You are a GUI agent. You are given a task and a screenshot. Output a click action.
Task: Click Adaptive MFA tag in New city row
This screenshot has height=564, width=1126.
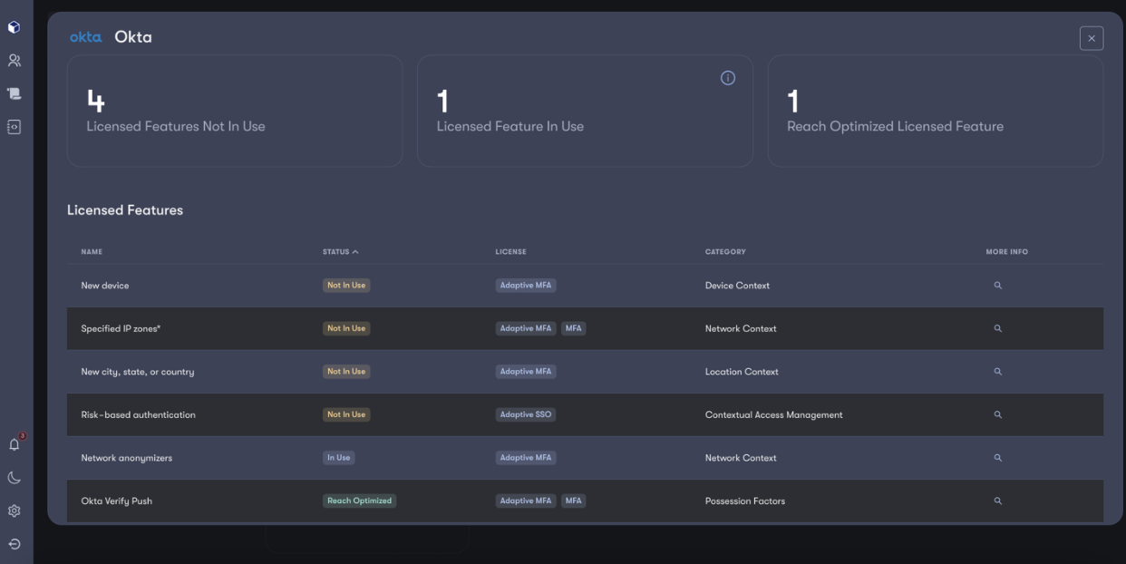(526, 372)
